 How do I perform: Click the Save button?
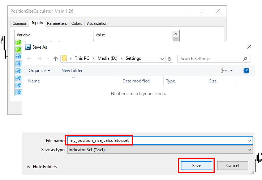click(x=197, y=166)
